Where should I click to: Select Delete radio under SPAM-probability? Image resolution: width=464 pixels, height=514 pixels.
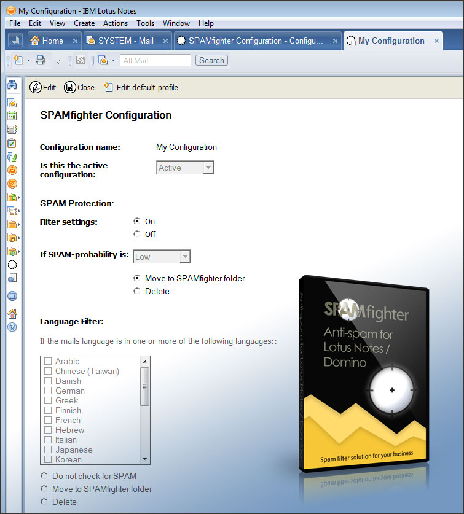point(137,291)
